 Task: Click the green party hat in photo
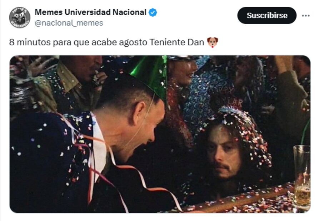click(150, 76)
